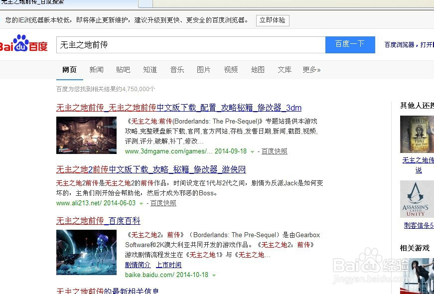This screenshot has width=434, height=294.
Task: Switch to the 图片 tab
Action: click(204, 70)
